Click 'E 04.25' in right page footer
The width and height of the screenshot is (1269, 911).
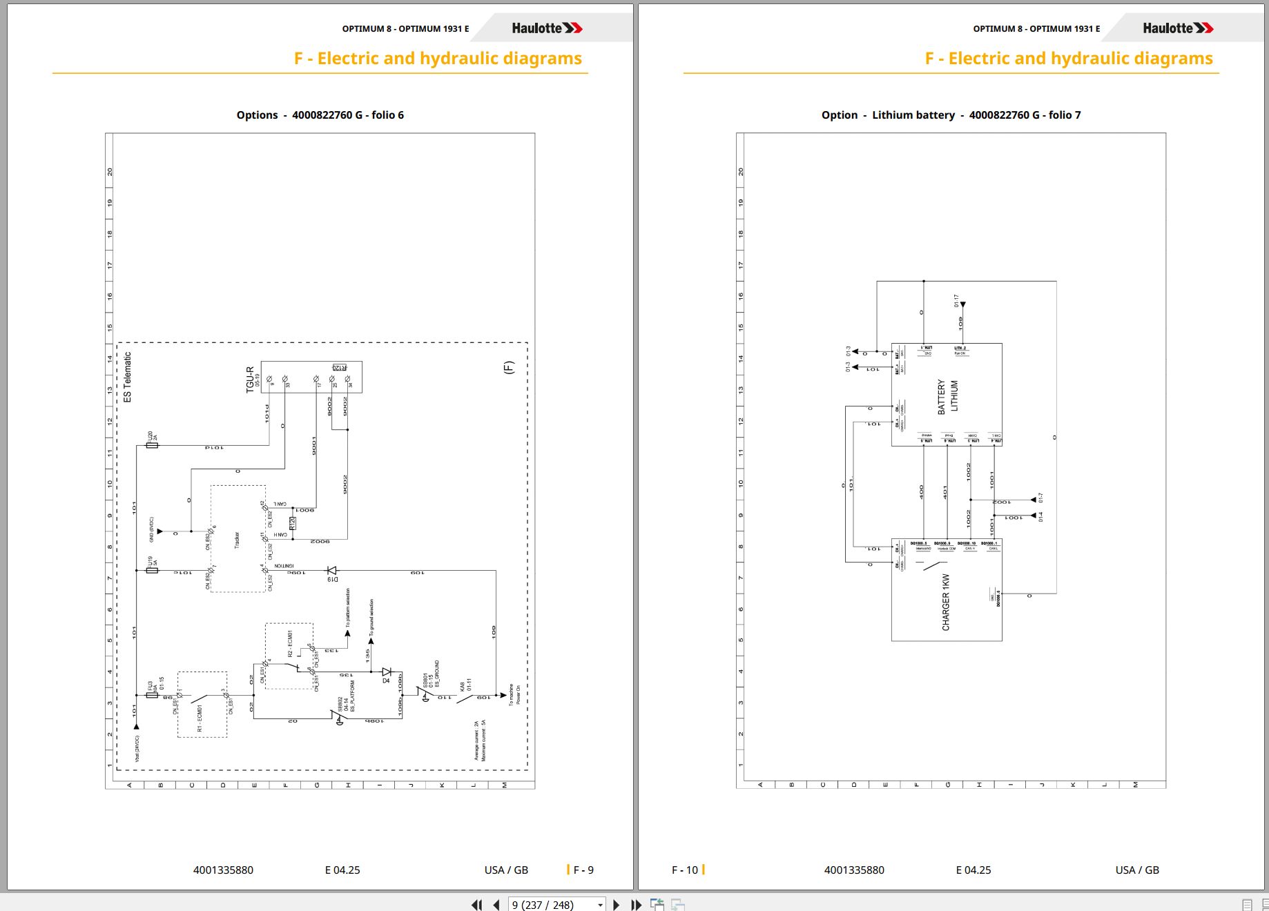point(973,870)
